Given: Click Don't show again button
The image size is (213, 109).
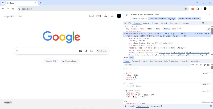Looking at the screenshot, I should coord(138,19).
